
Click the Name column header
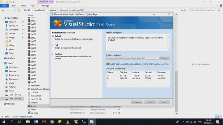click(x=30, y=15)
